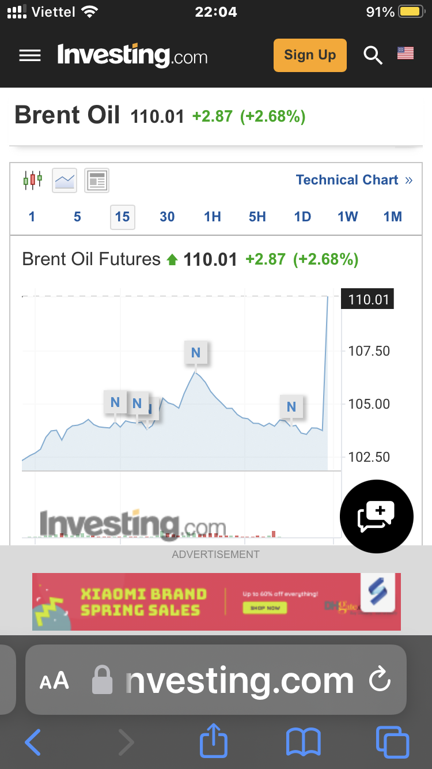The height and width of the screenshot is (769, 432).
Task: Reload the page in address bar
Action: tap(380, 680)
